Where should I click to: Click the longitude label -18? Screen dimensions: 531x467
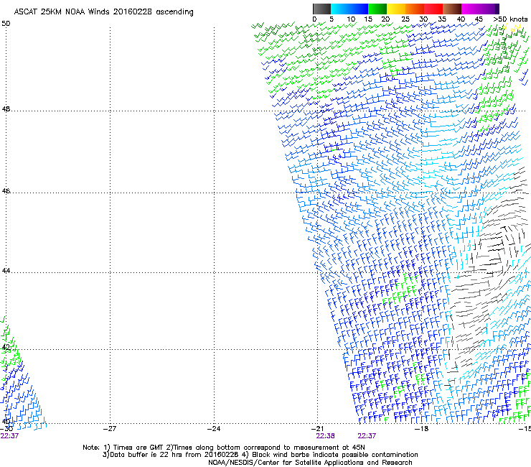(422, 428)
